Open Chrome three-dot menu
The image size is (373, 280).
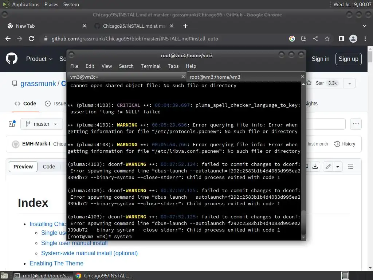365,39
